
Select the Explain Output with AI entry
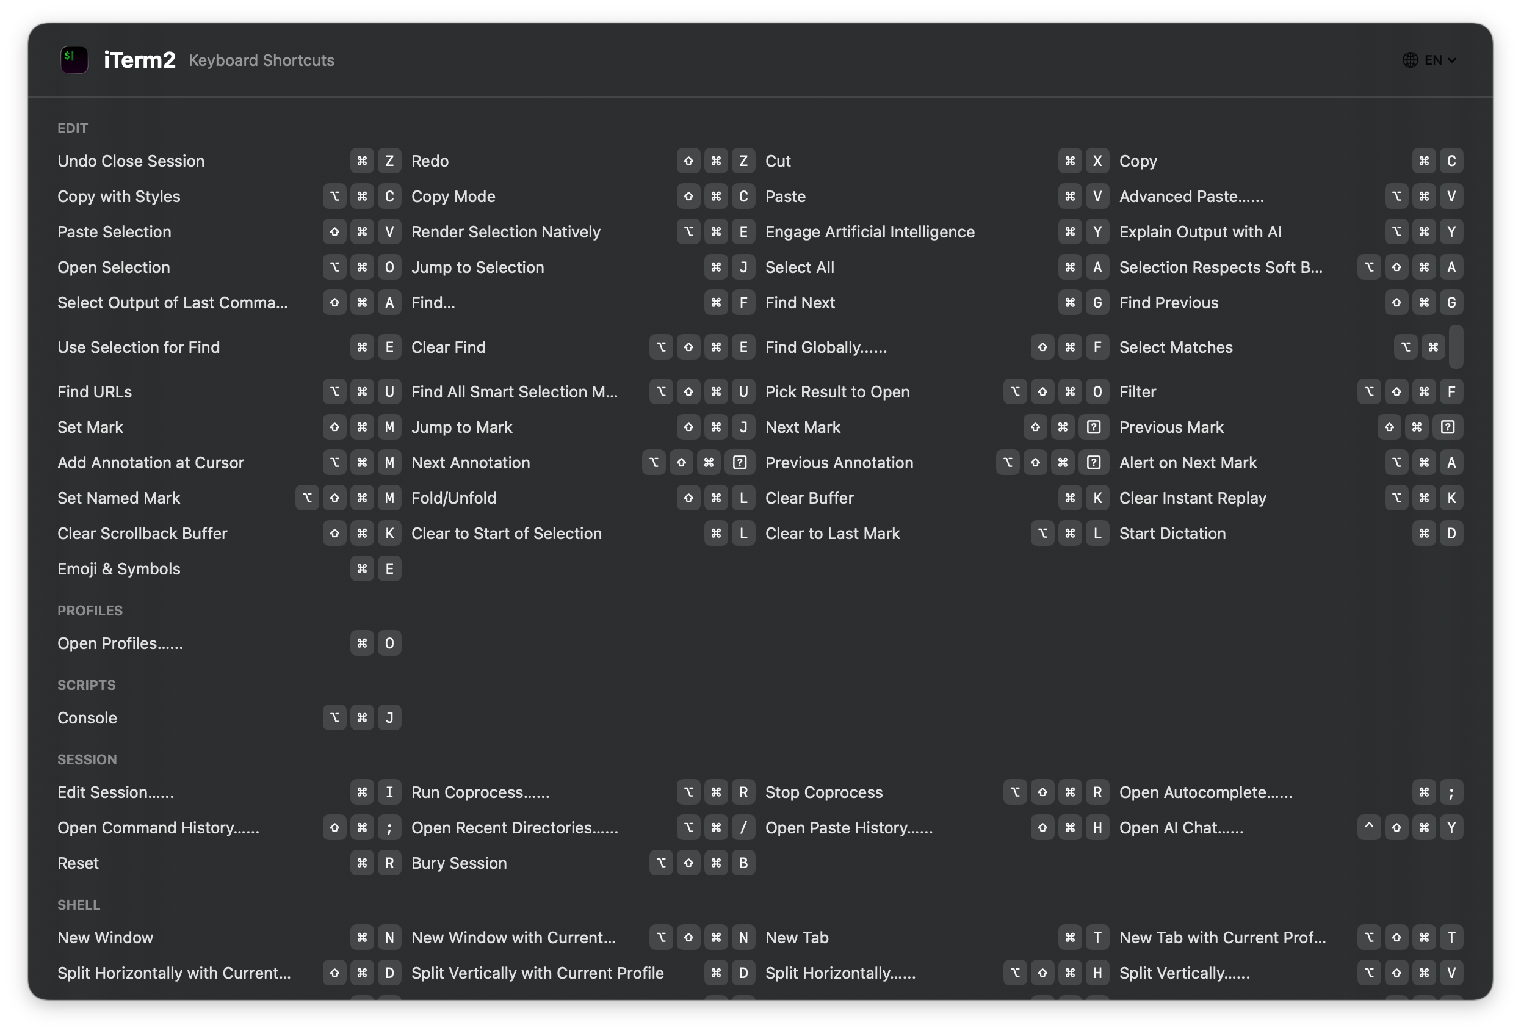(x=1201, y=231)
